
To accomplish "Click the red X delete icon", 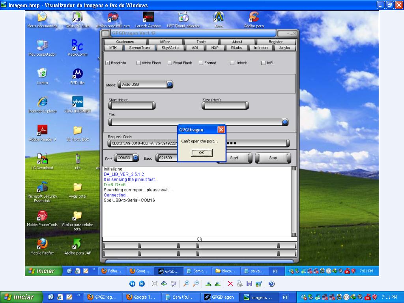I will click(230, 284).
